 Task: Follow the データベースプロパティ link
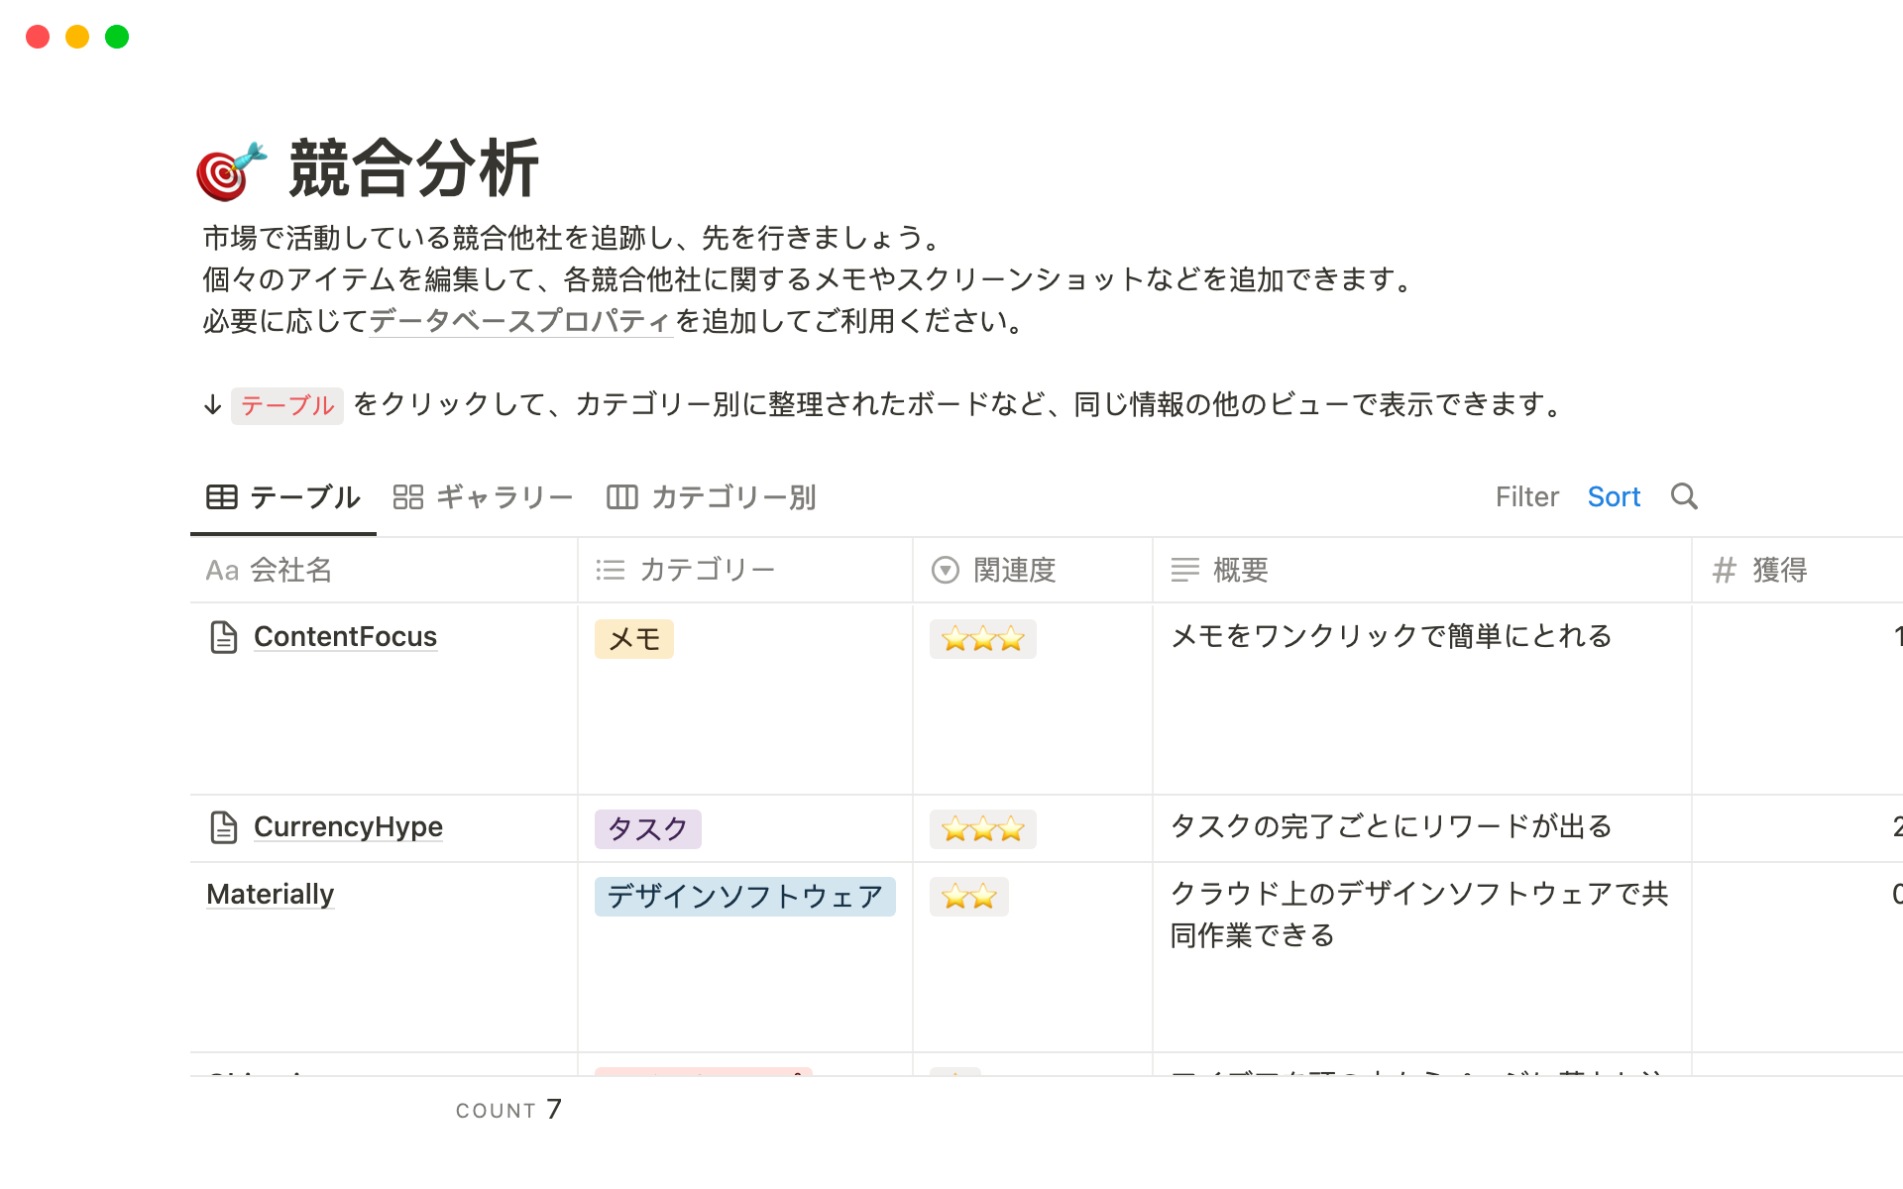click(x=520, y=321)
